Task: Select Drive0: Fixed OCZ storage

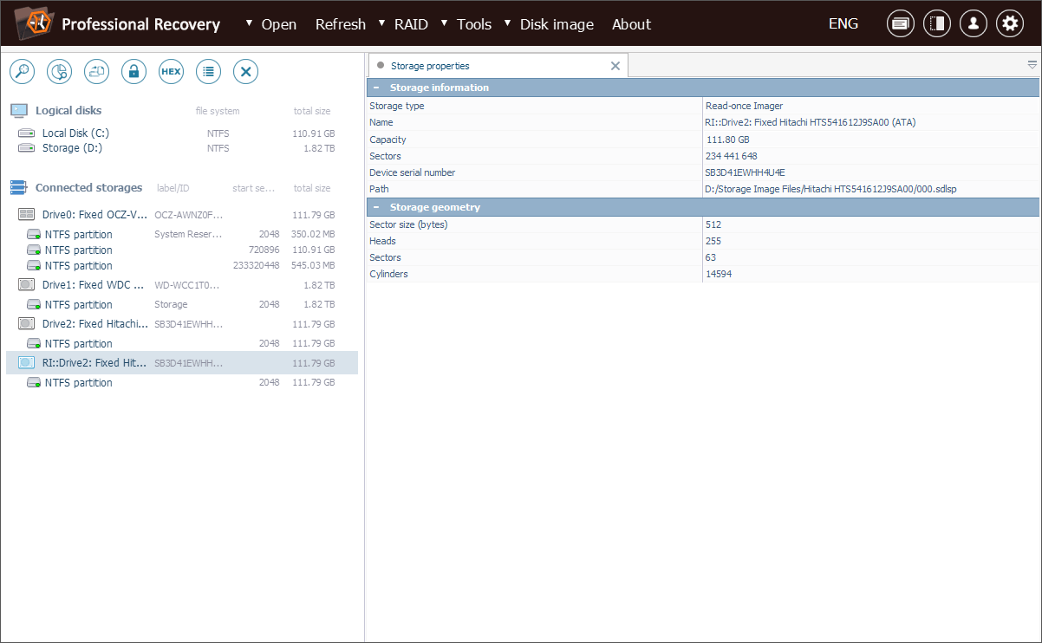Action: pyautogui.click(x=94, y=215)
